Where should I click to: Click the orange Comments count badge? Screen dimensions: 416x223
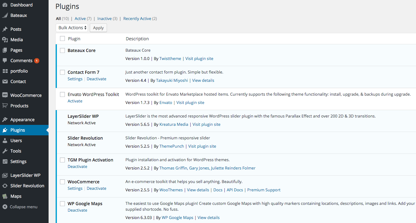click(x=37, y=61)
